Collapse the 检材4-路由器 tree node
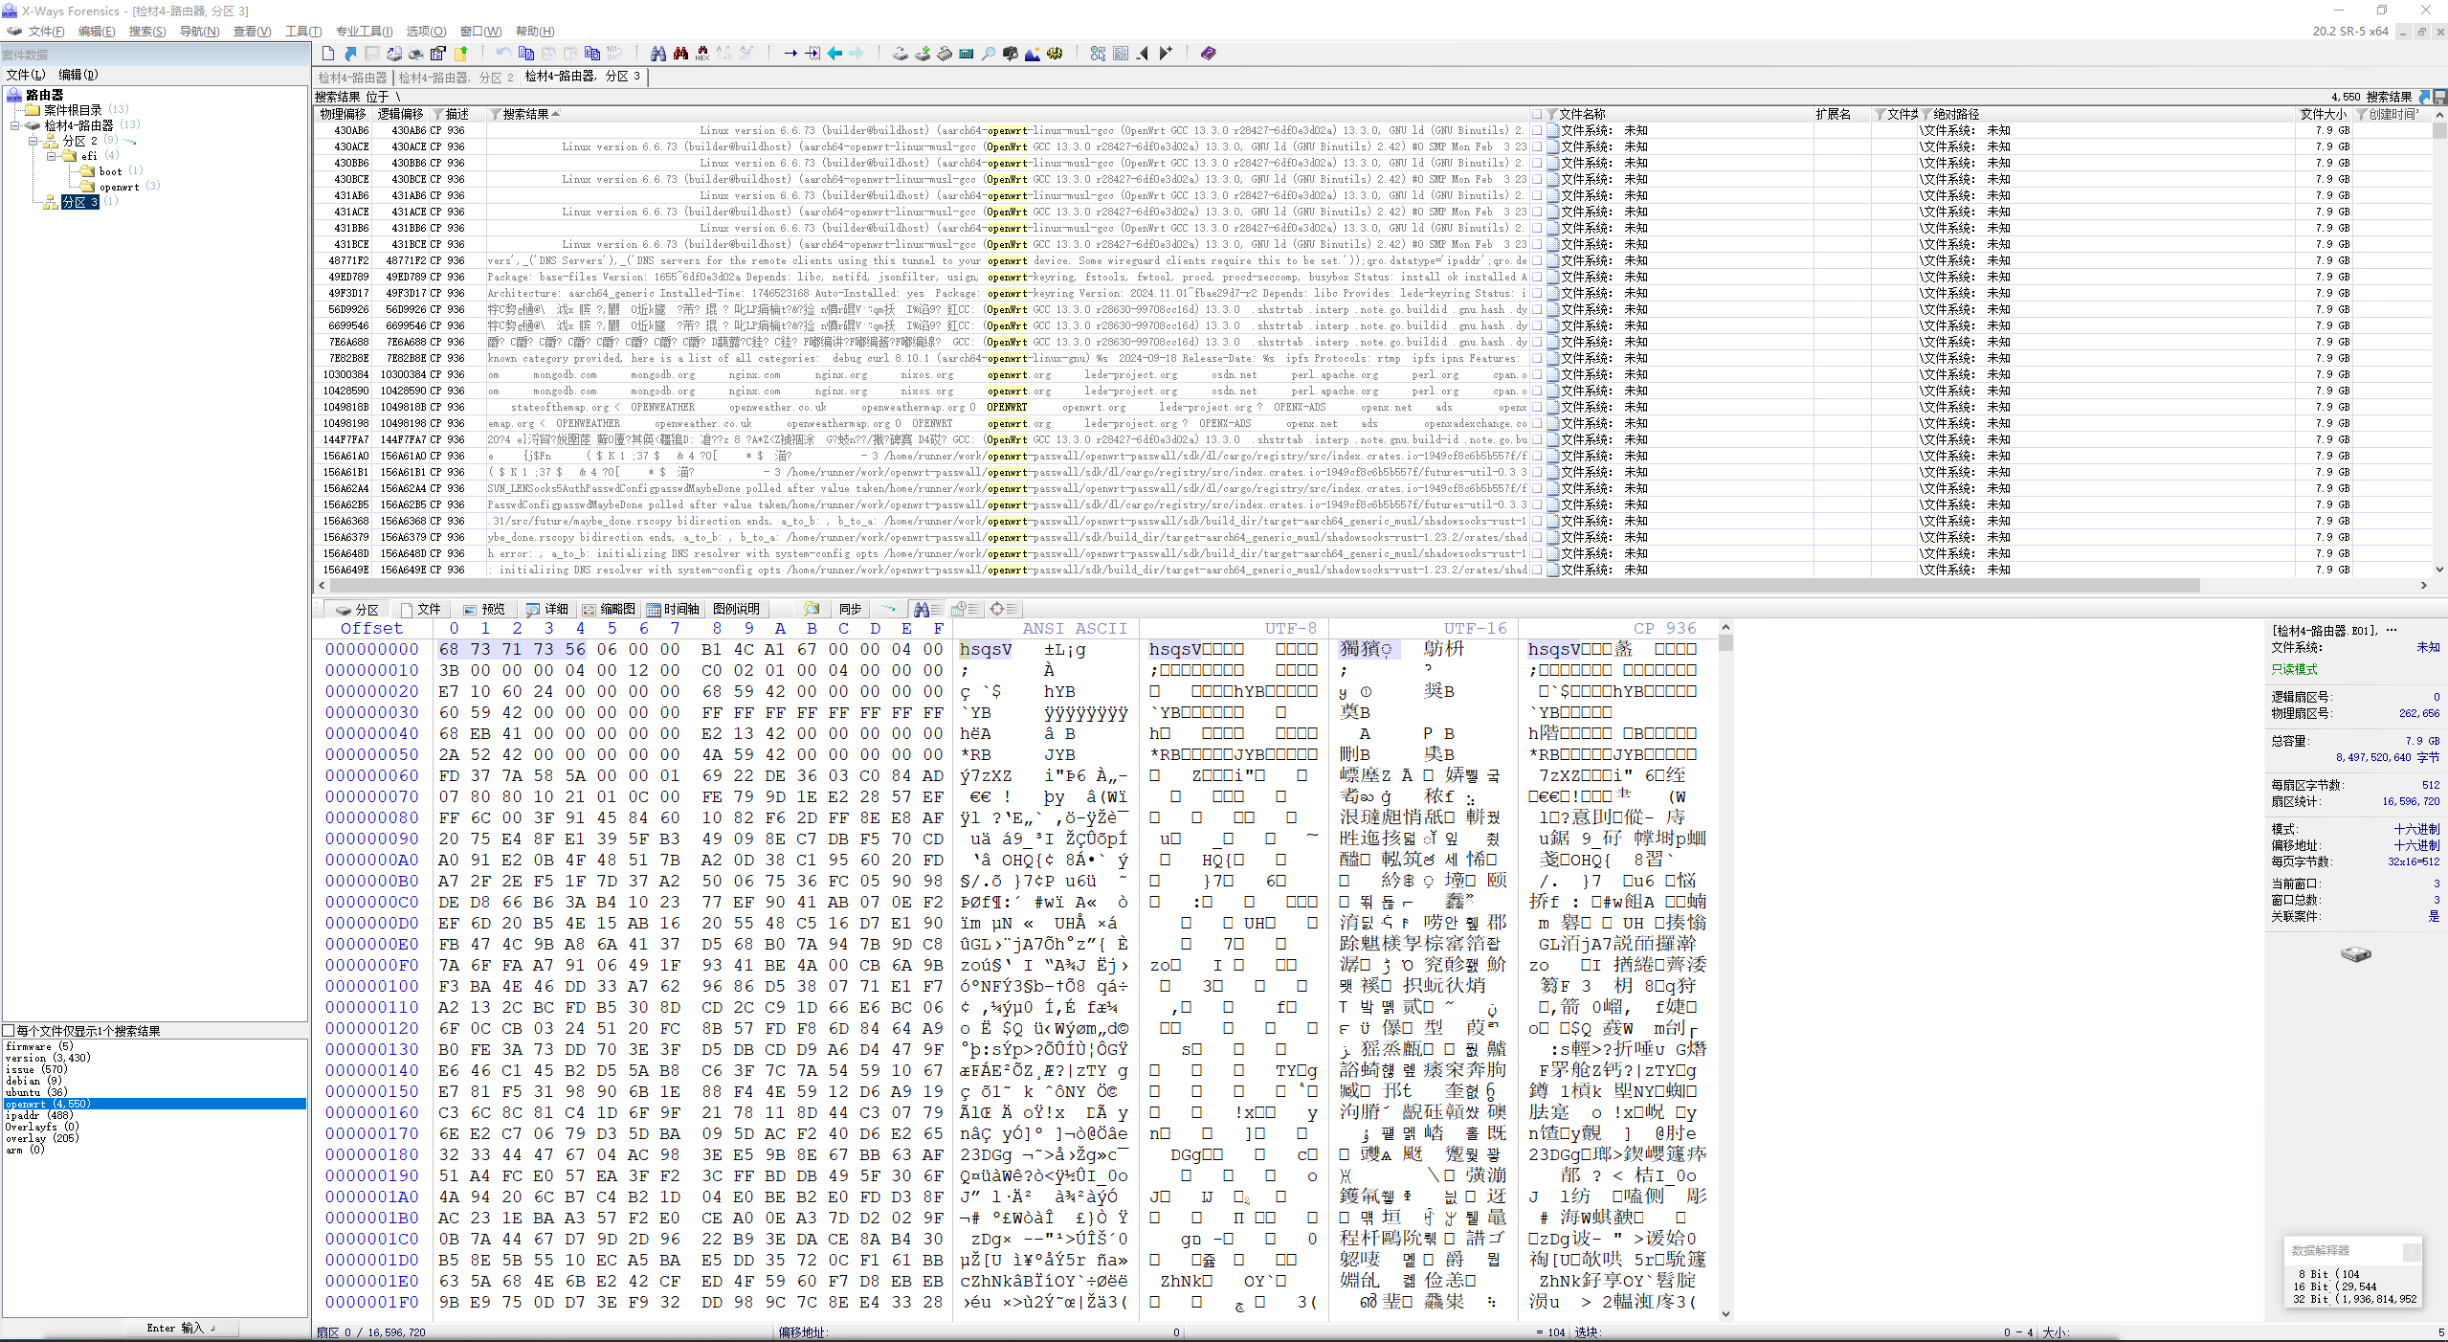Screen dimensions: 2448x1342 pyautogui.click(x=15, y=125)
